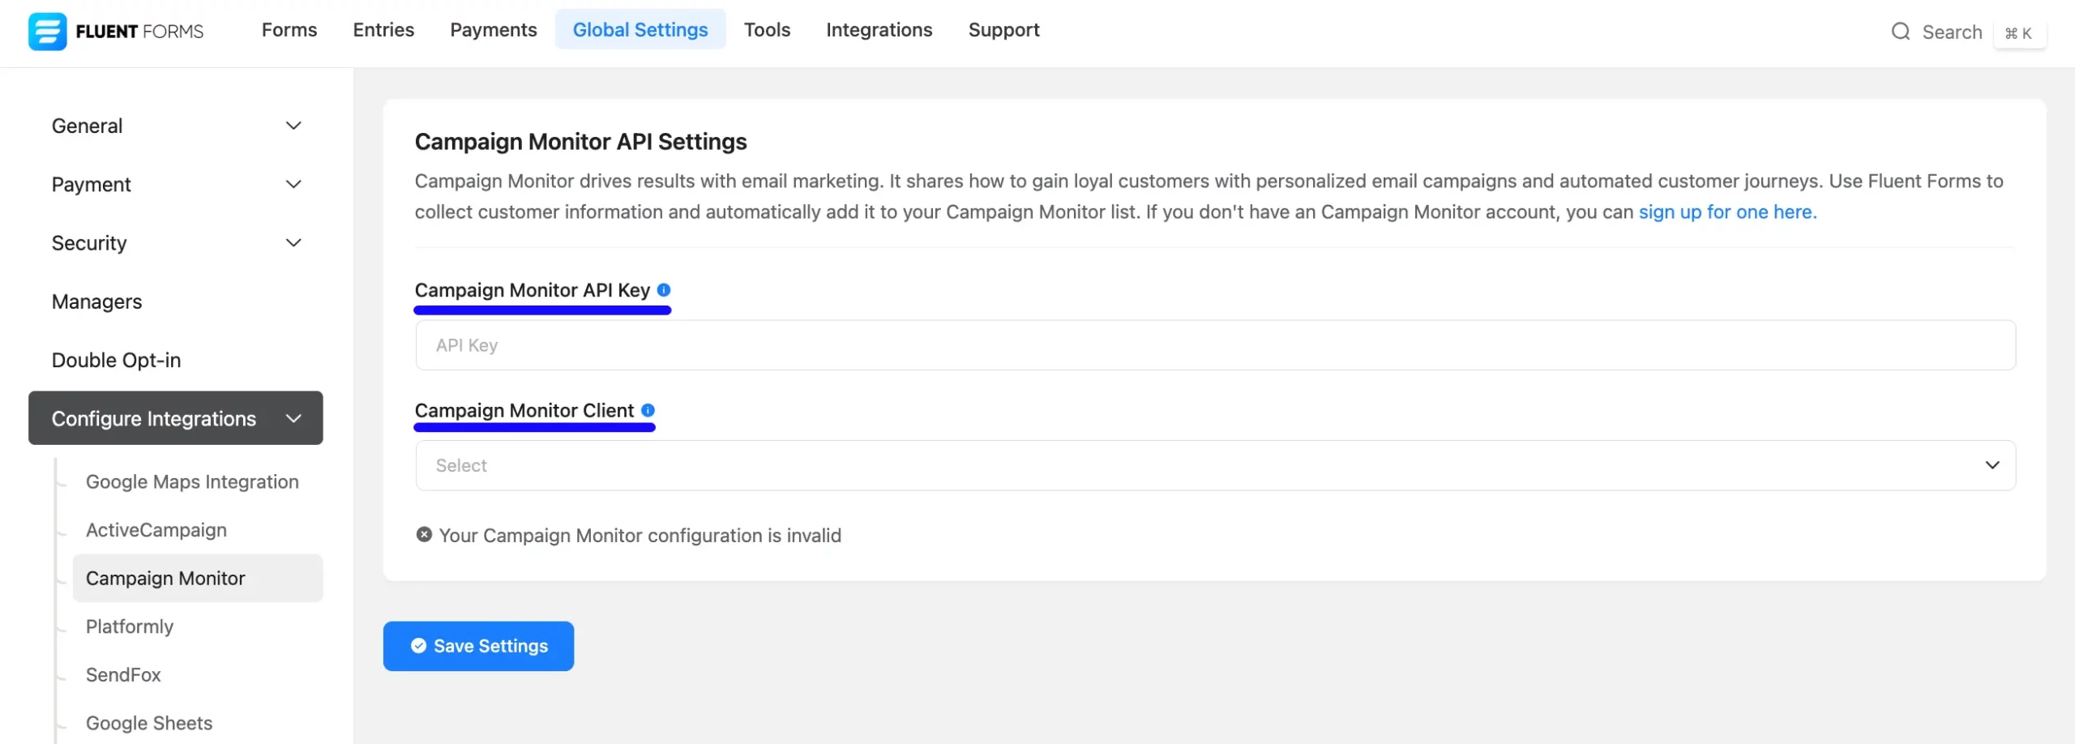2075x744 pixels.
Task: Click the error icon before the invalid configuration message
Action: point(423,534)
